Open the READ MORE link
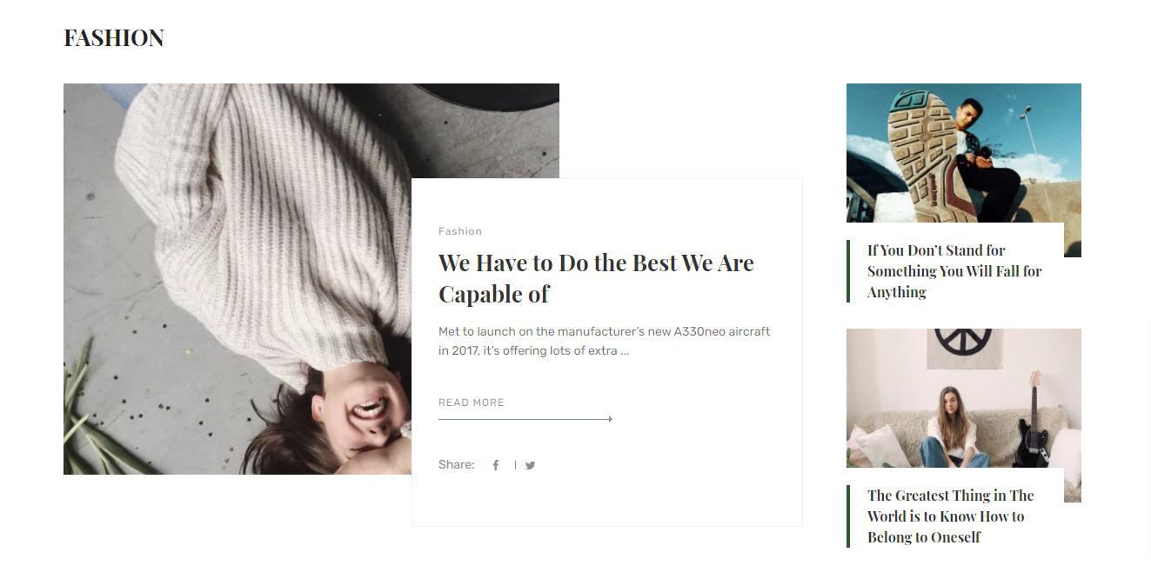The height and width of the screenshot is (579, 1151). (472, 403)
